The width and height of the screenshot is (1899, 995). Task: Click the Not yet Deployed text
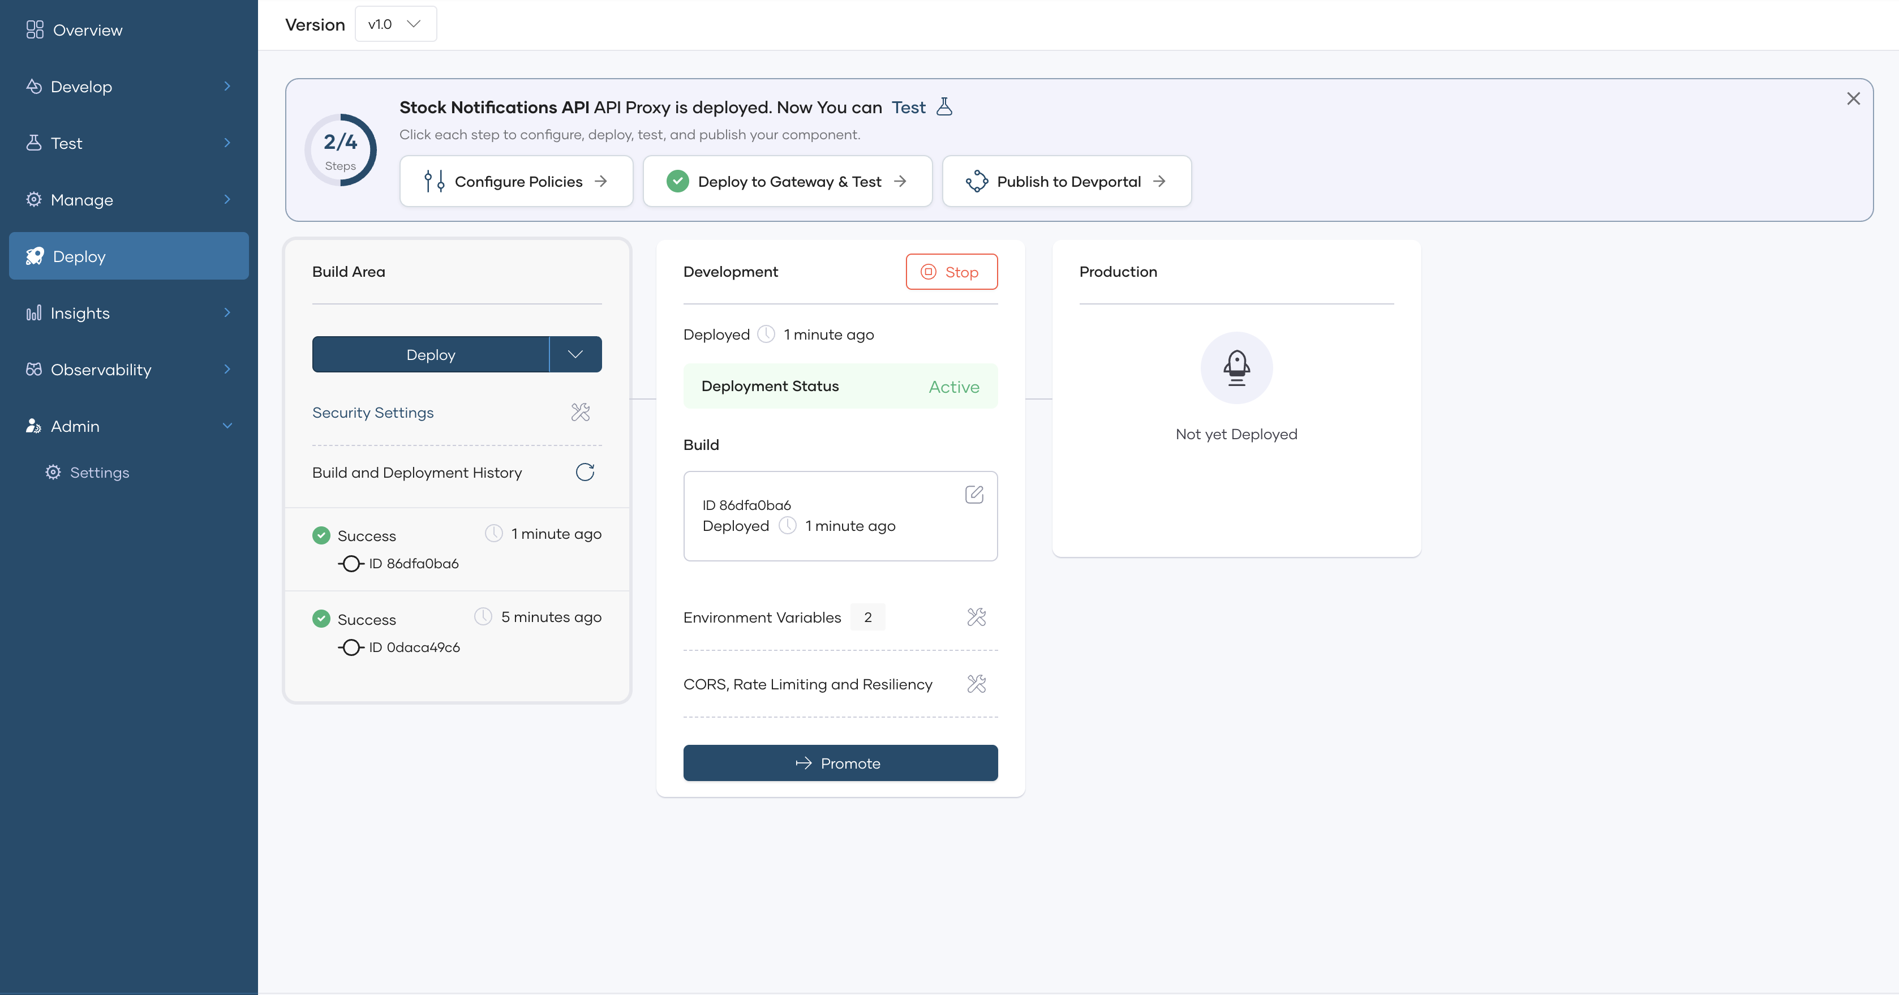tap(1236, 435)
